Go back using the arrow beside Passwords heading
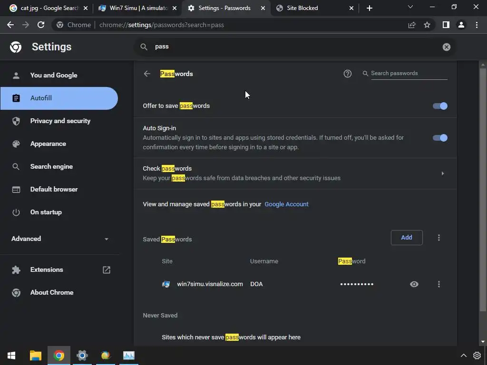The image size is (487, 365). click(x=147, y=74)
